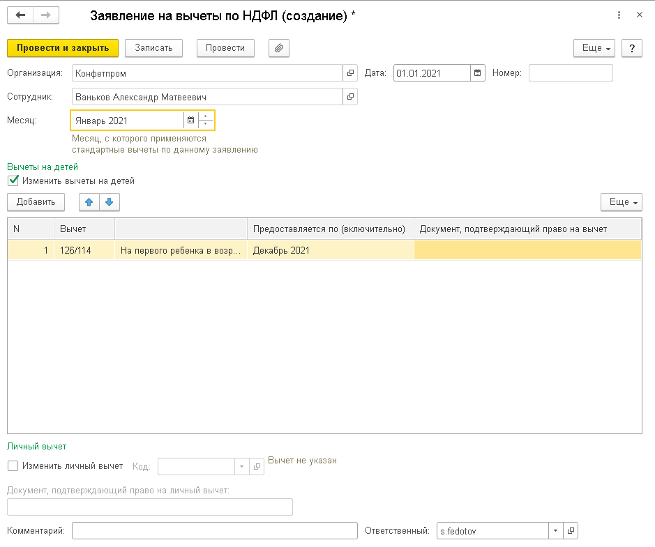The height and width of the screenshot is (547, 655).
Task: Decrease the month with the down spinner
Action: click(206, 124)
